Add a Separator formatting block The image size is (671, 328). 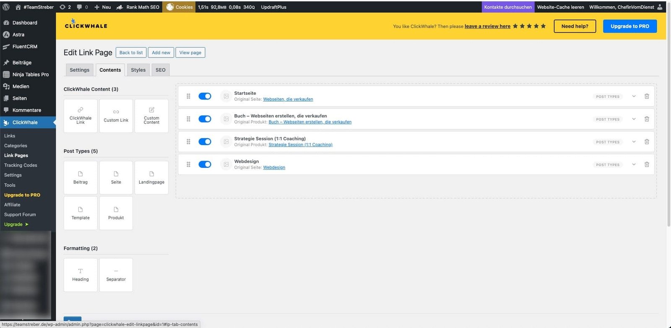coord(116,275)
